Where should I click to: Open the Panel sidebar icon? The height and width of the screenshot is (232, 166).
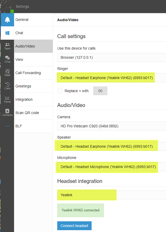click(7, 99)
